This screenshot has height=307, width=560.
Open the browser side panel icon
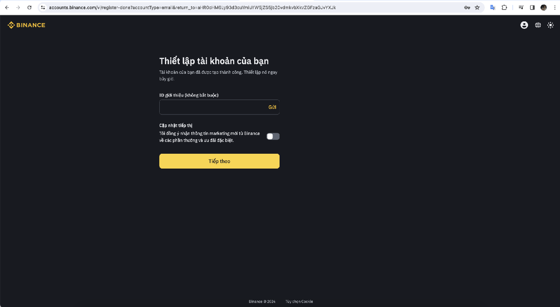coord(532,7)
